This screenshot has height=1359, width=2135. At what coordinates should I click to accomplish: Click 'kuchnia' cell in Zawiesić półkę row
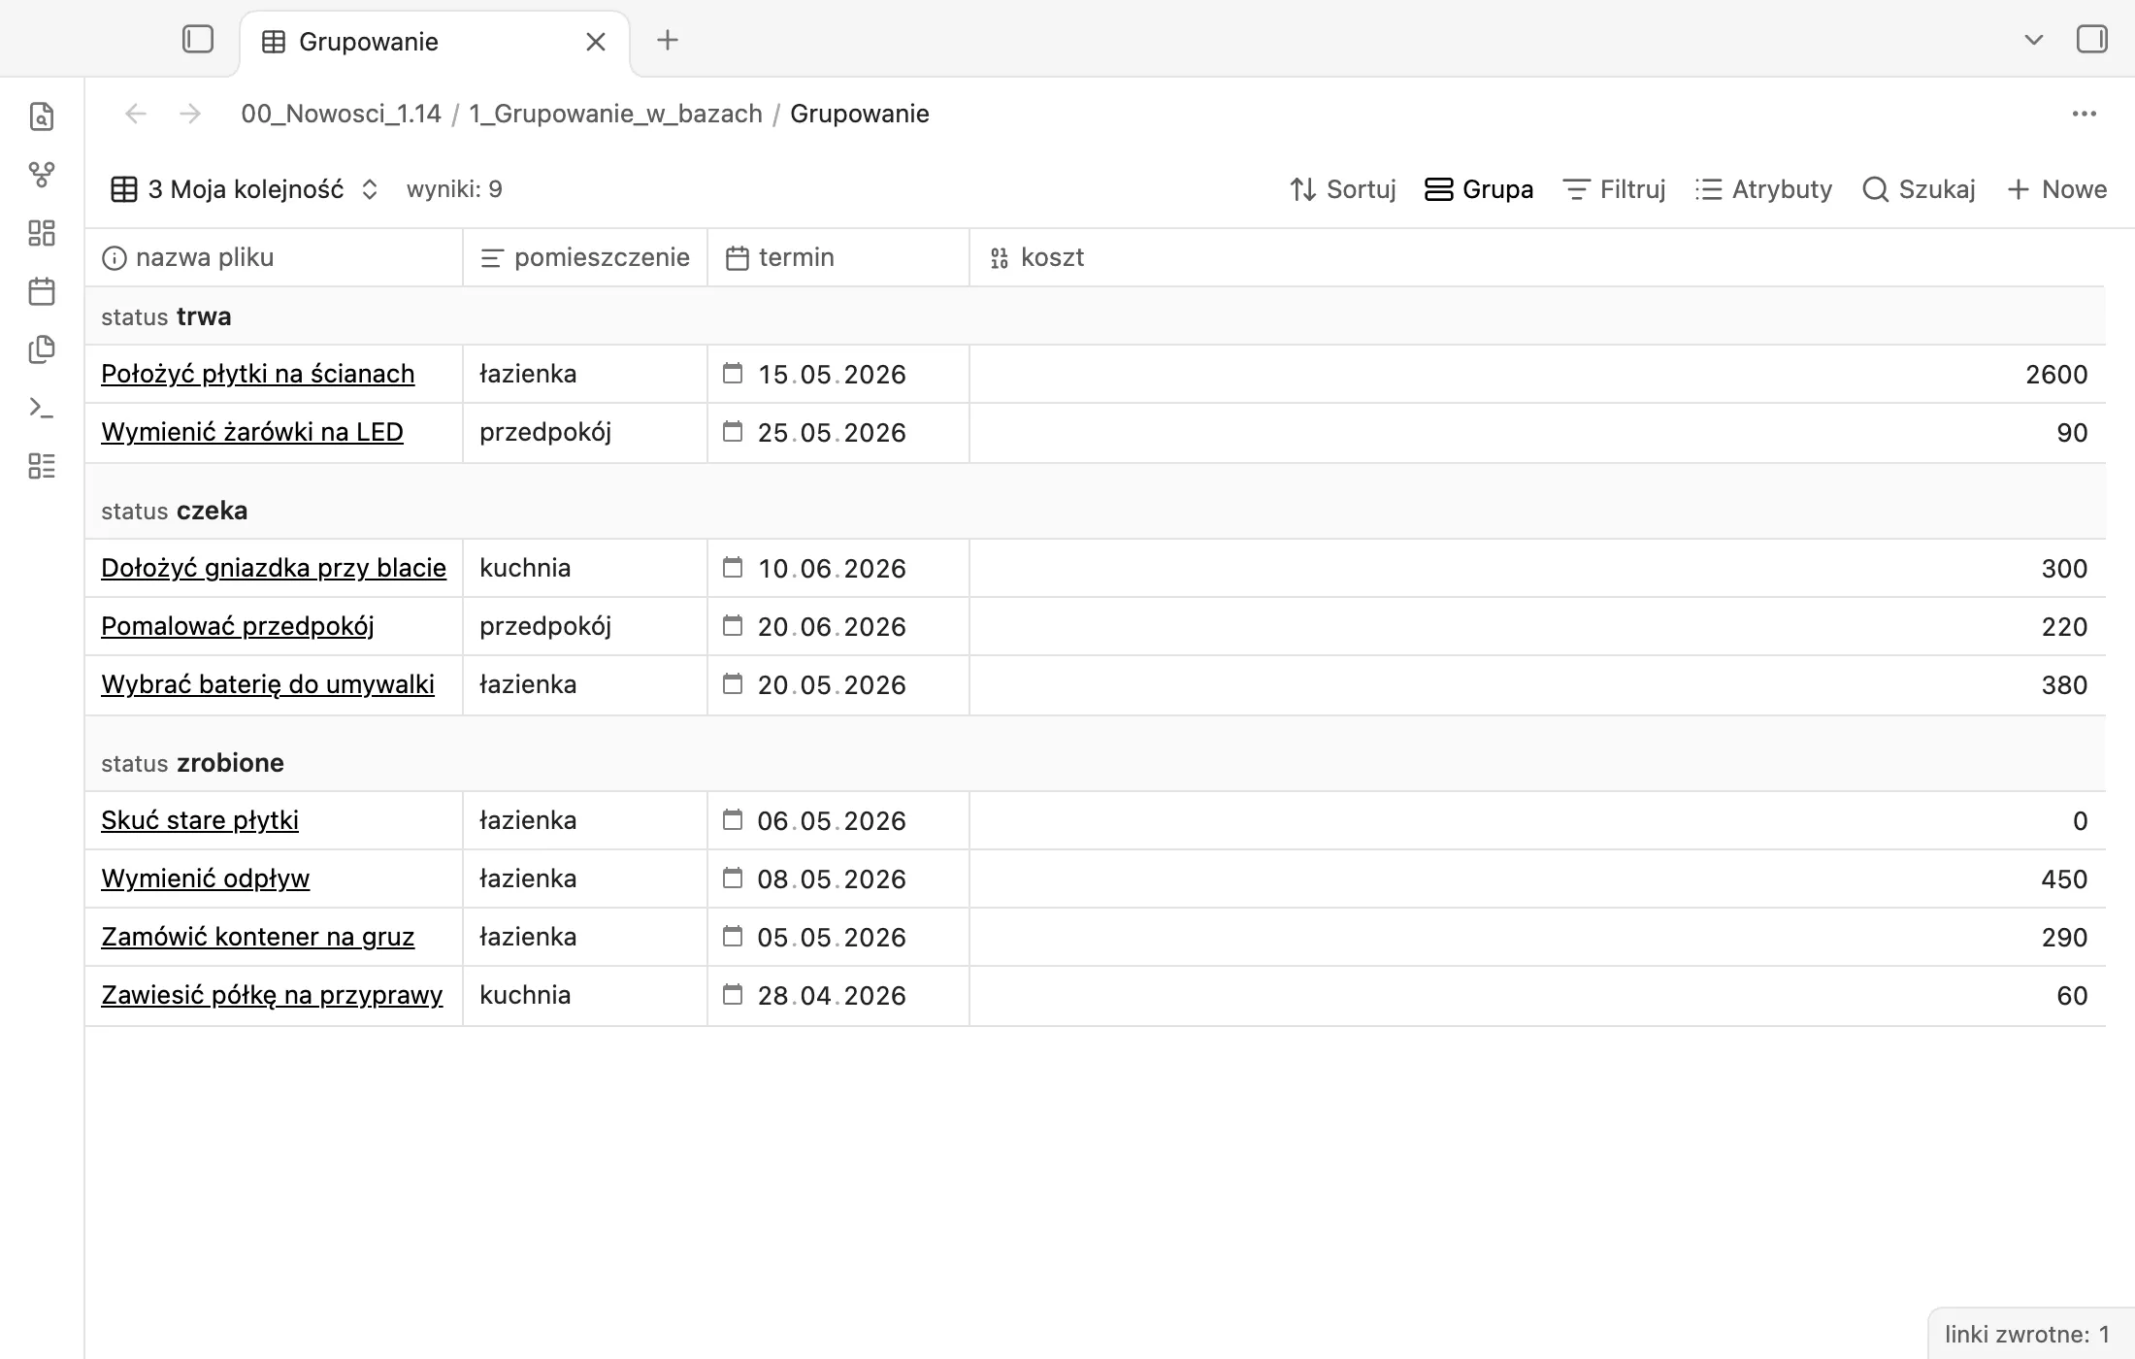tap(585, 995)
